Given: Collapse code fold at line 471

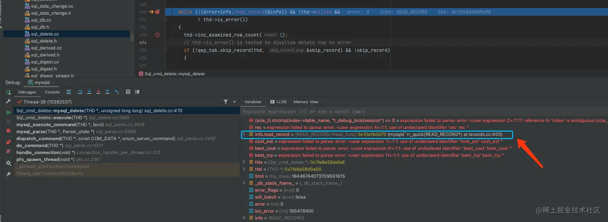Looking at the screenshot, I should pos(165,19).
